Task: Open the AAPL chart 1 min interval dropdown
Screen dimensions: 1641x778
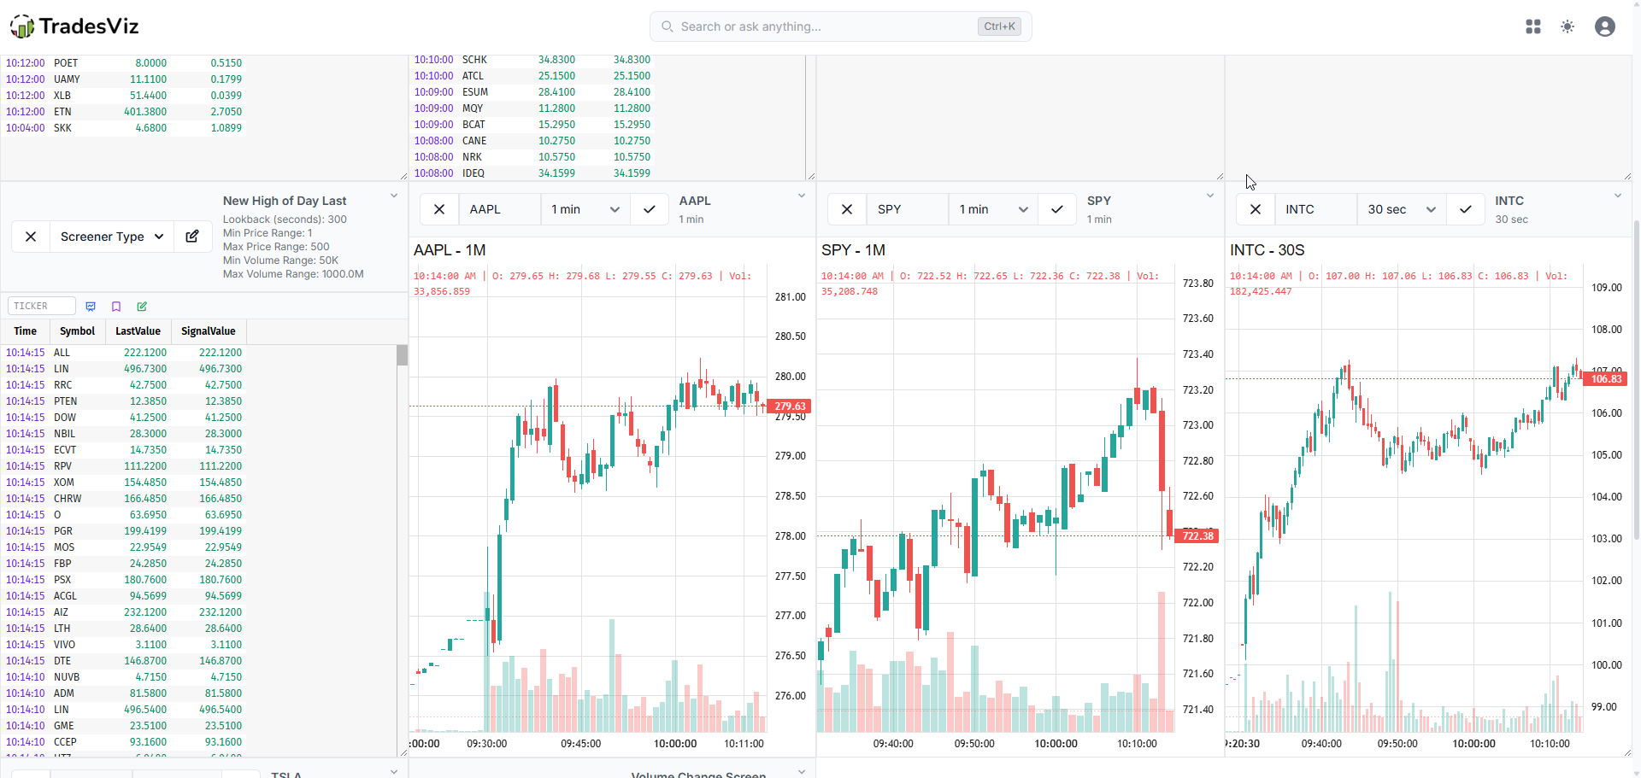Action: (585, 209)
